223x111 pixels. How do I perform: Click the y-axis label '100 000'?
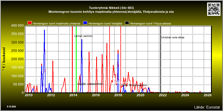pos(17,76)
